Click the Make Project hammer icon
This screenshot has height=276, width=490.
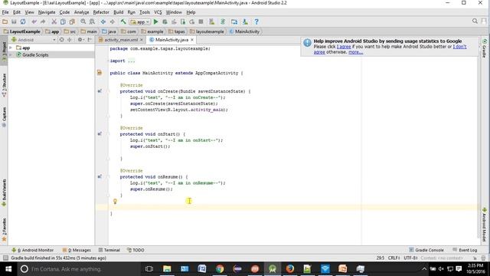[x=123, y=22]
